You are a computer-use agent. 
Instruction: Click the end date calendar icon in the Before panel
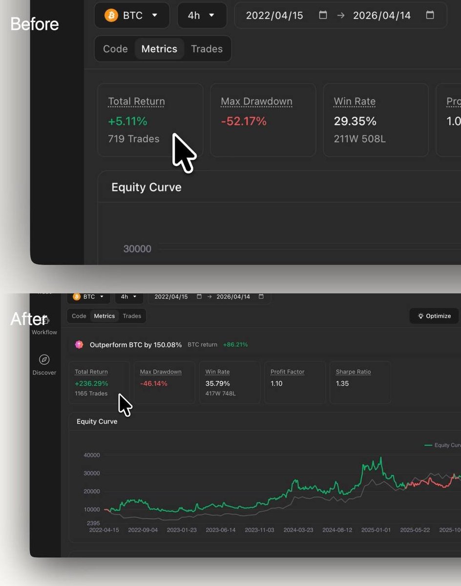point(430,15)
